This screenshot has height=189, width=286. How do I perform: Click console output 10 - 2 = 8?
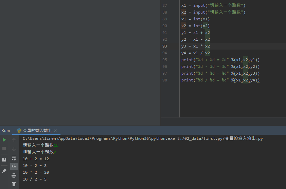(35, 166)
